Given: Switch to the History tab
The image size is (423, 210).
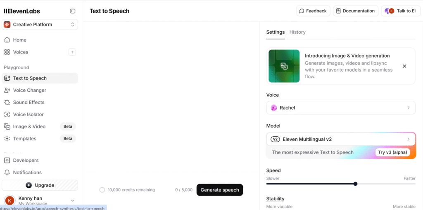Looking at the screenshot, I should point(297,32).
